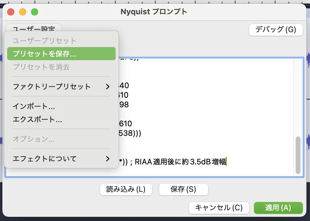Place cursor in the RIAA comment line
The image size is (310, 221).
[x=179, y=162]
